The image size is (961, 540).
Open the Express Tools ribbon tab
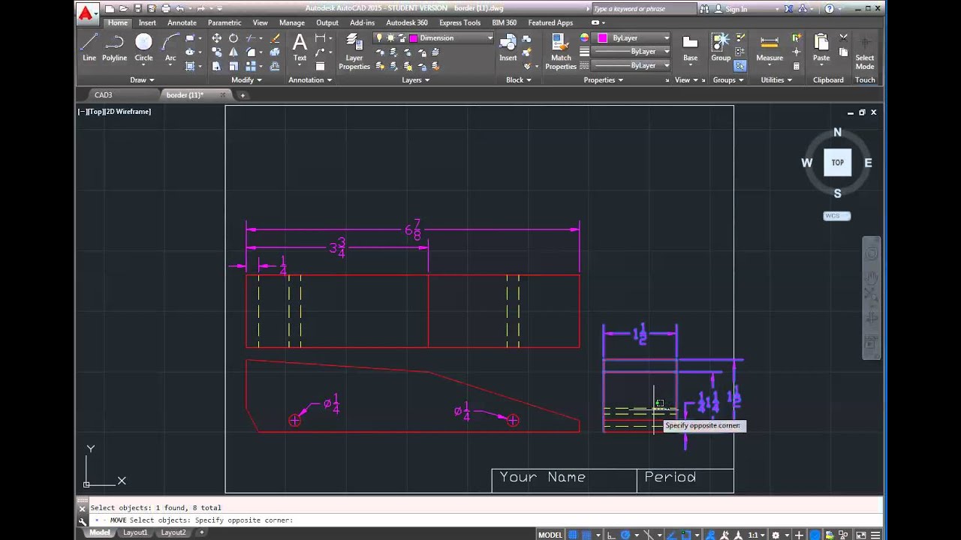[x=459, y=22]
